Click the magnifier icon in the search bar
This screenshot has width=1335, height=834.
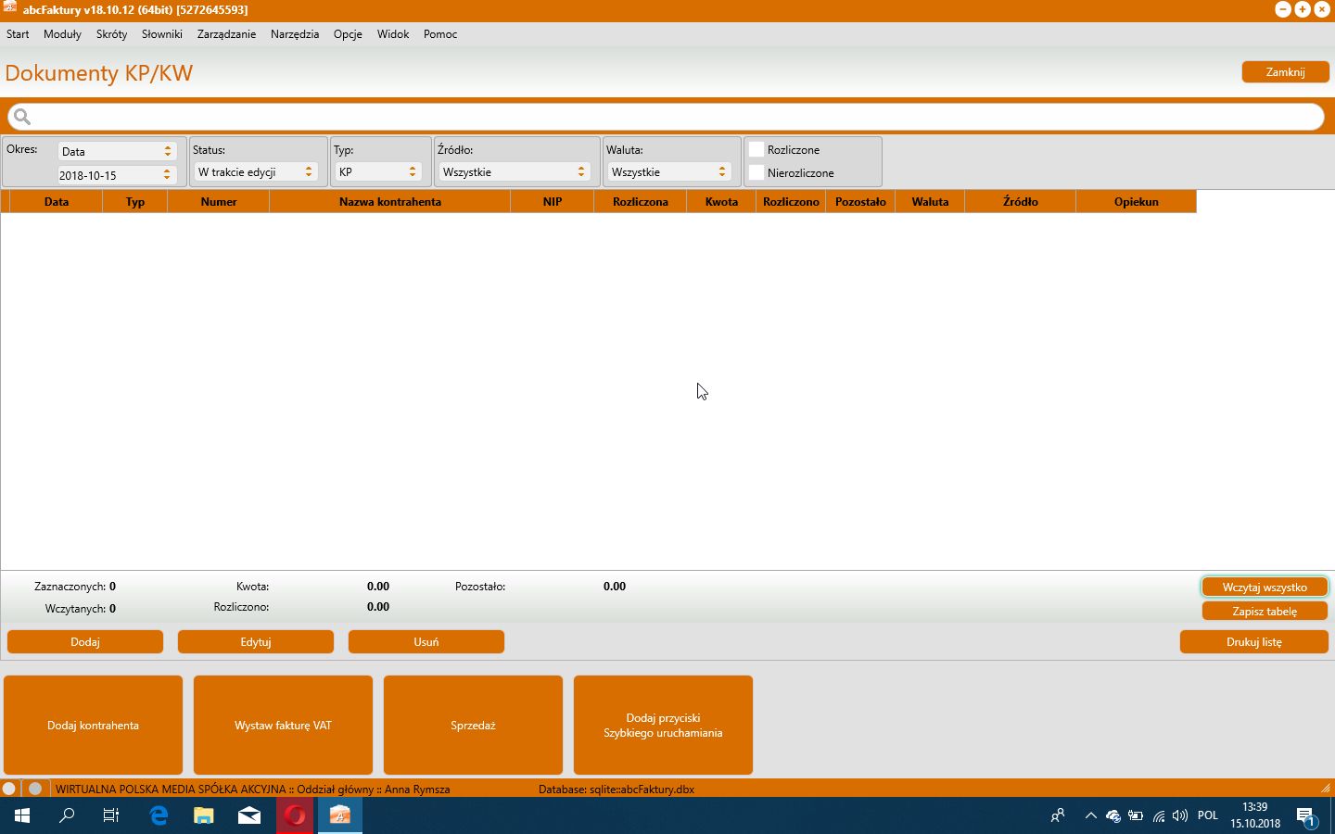[x=22, y=117]
